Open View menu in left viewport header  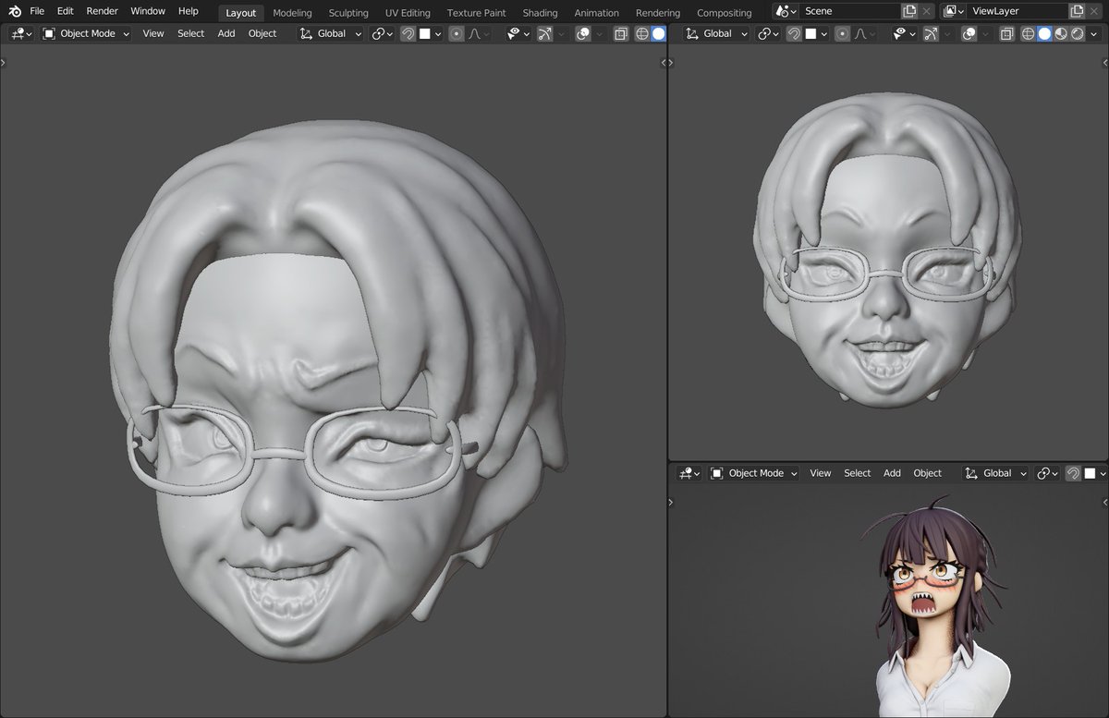[153, 33]
